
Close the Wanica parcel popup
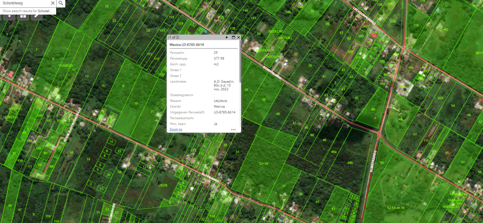pos(239,37)
